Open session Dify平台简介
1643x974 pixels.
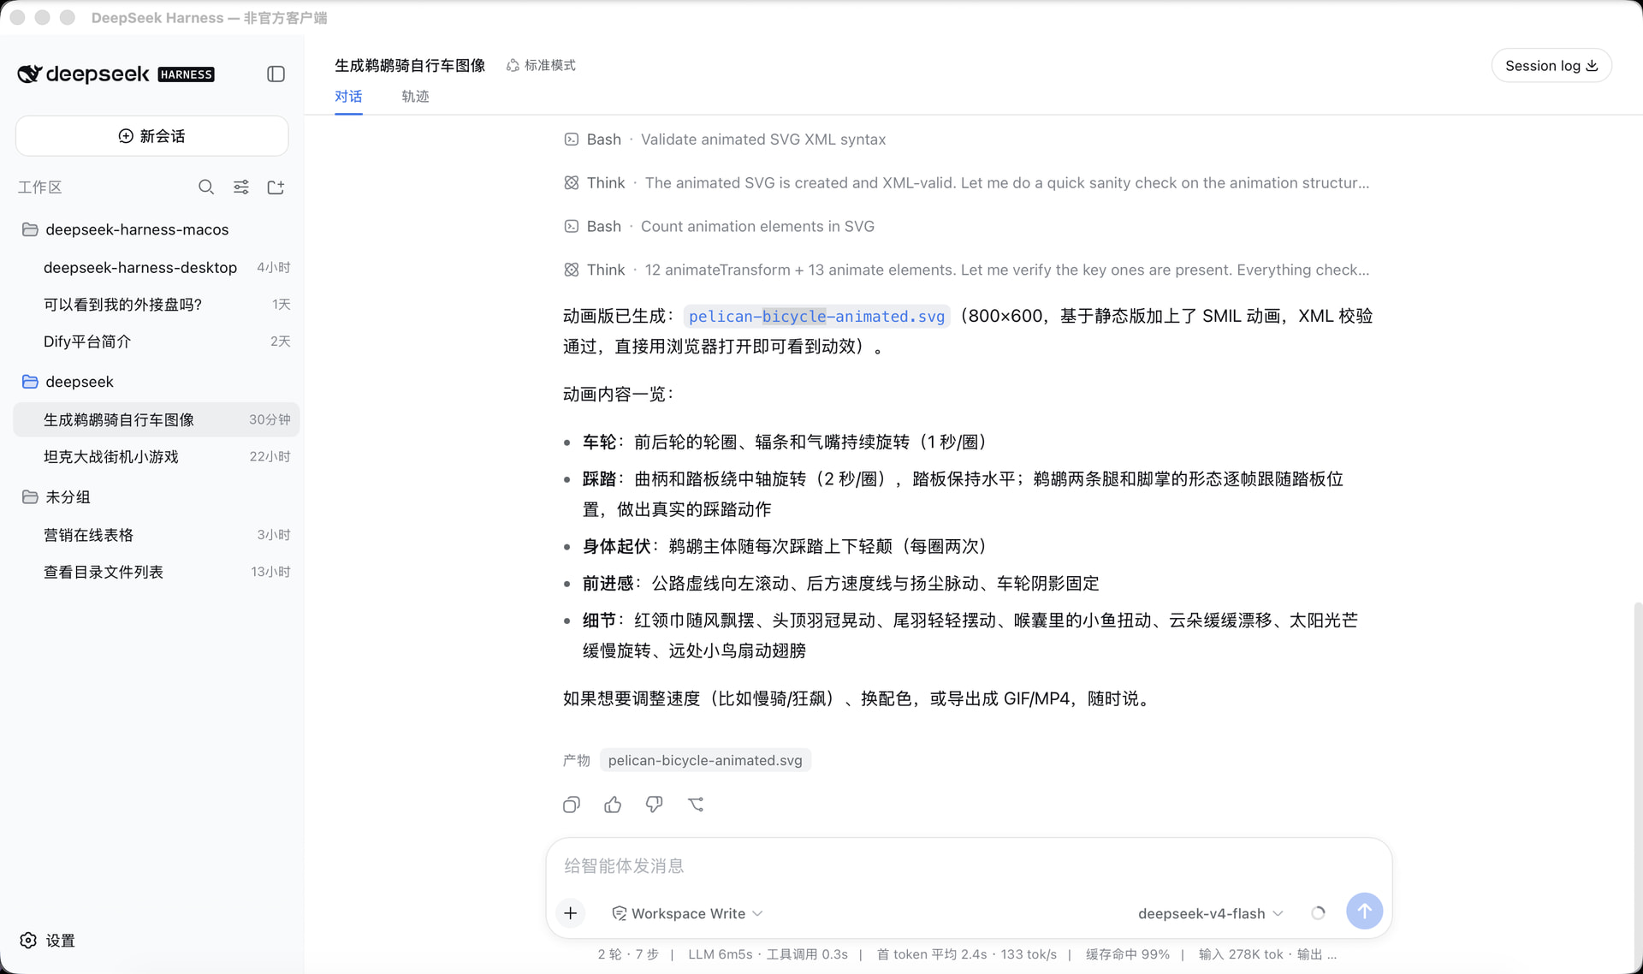coord(157,341)
